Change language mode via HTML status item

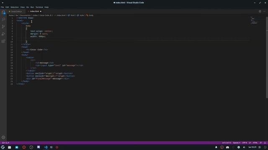pyautogui.click(x=255, y=142)
